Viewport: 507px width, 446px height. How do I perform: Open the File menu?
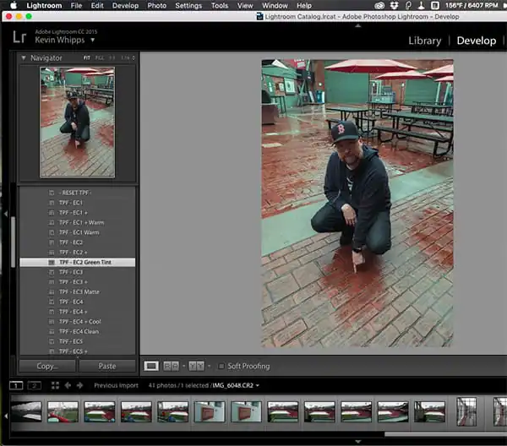click(76, 6)
